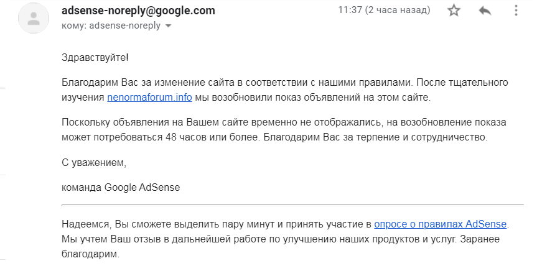The width and height of the screenshot is (537, 271).
Task: Click the "С уважением," closing line
Action: pos(94,163)
